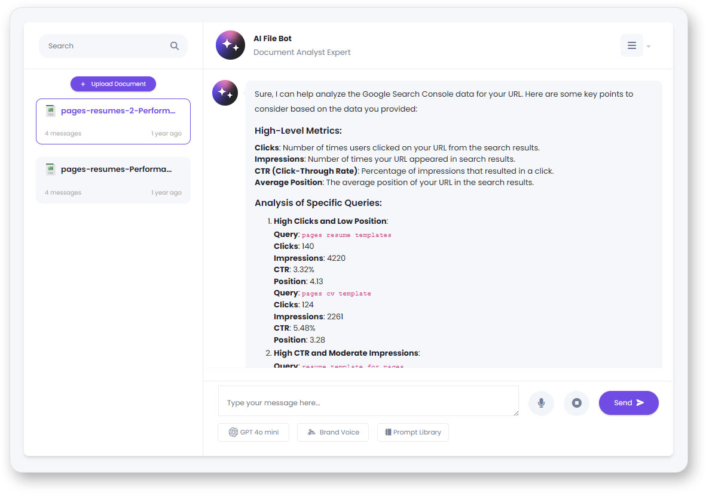
Task: Expand the dropdown arrow beside hamburger menu
Action: pyautogui.click(x=649, y=47)
